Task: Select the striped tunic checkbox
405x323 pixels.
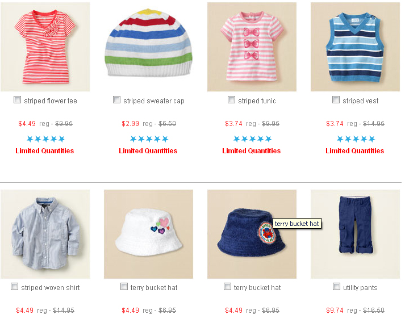Action: pos(231,100)
